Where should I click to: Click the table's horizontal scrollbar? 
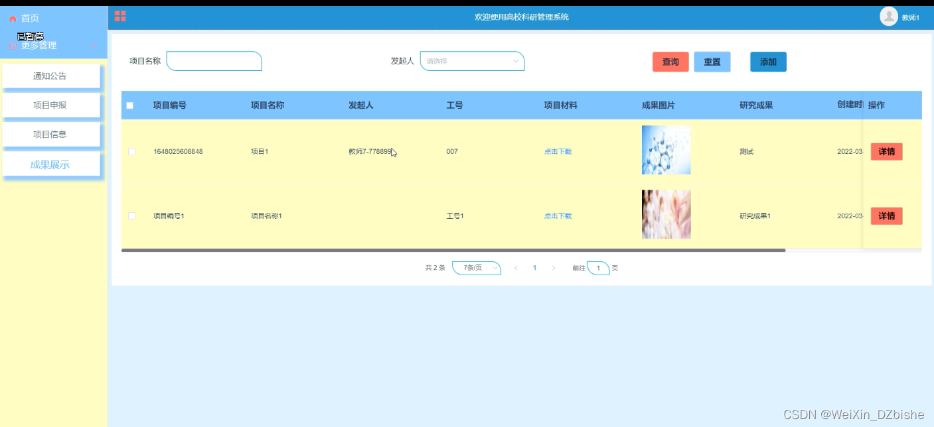(x=453, y=251)
